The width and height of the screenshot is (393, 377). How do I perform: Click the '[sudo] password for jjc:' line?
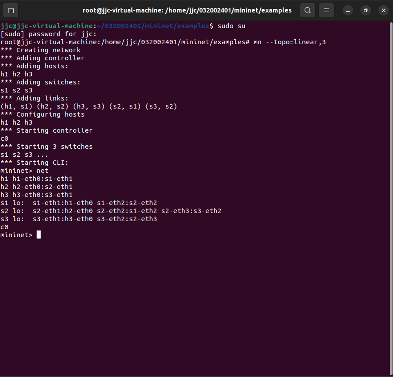point(48,34)
